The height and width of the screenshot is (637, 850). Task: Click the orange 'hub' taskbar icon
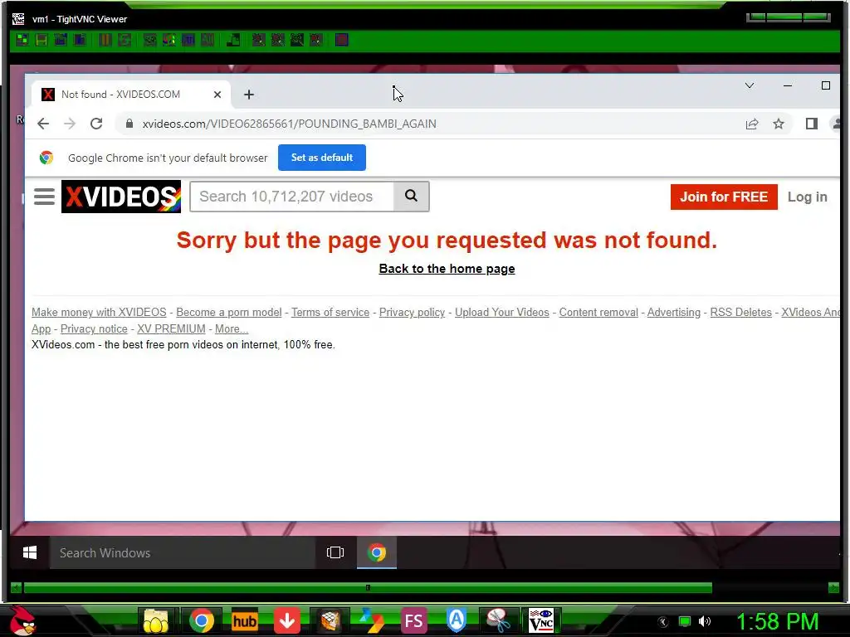tap(245, 620)
